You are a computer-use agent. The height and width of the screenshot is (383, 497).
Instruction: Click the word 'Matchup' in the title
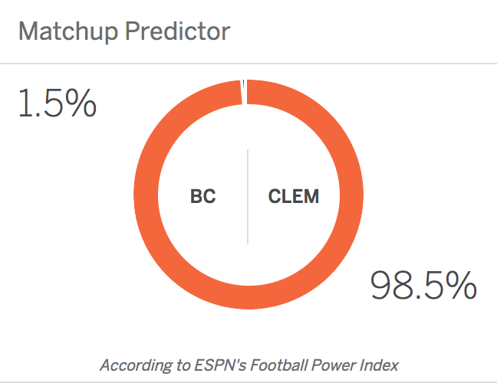[x=68, y=31]
